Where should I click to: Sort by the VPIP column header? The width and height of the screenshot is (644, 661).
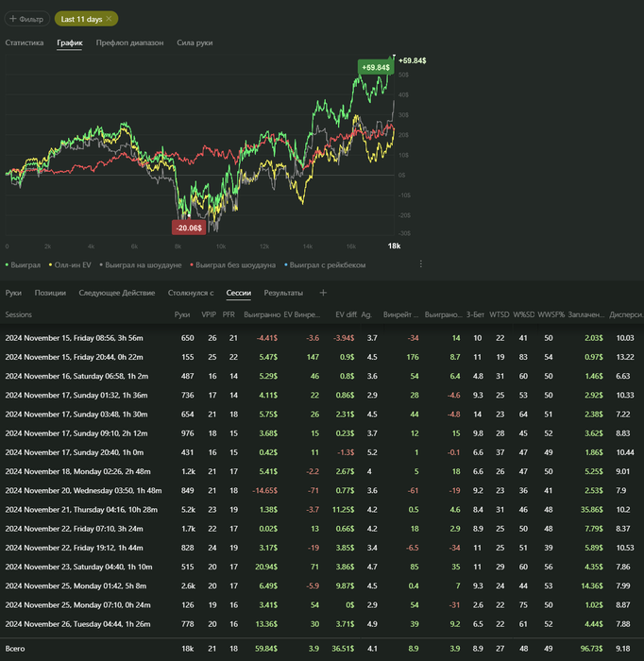(209, 314)
